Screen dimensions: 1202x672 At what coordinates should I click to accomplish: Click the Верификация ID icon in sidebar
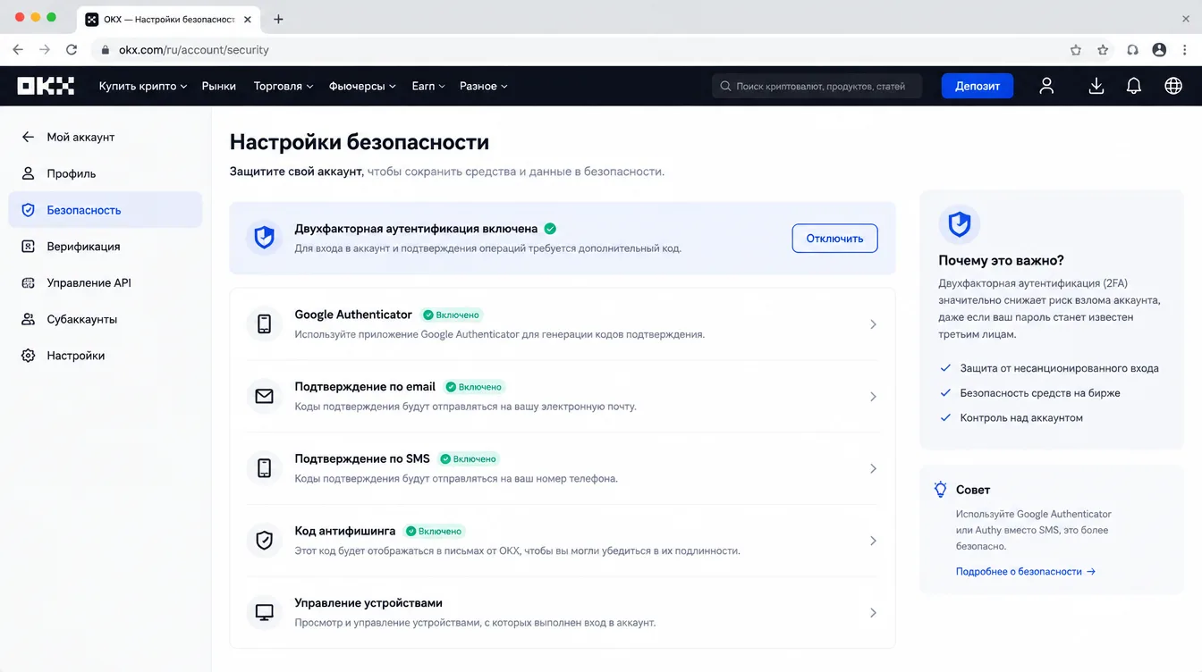pyautogui.click(x=29, y=247)
